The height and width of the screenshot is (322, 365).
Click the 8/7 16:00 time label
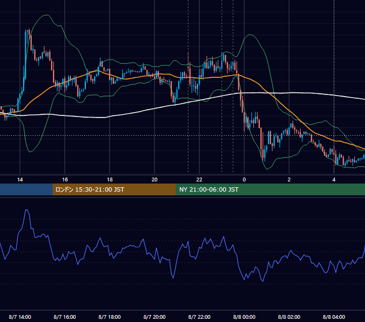coord(65,317)
